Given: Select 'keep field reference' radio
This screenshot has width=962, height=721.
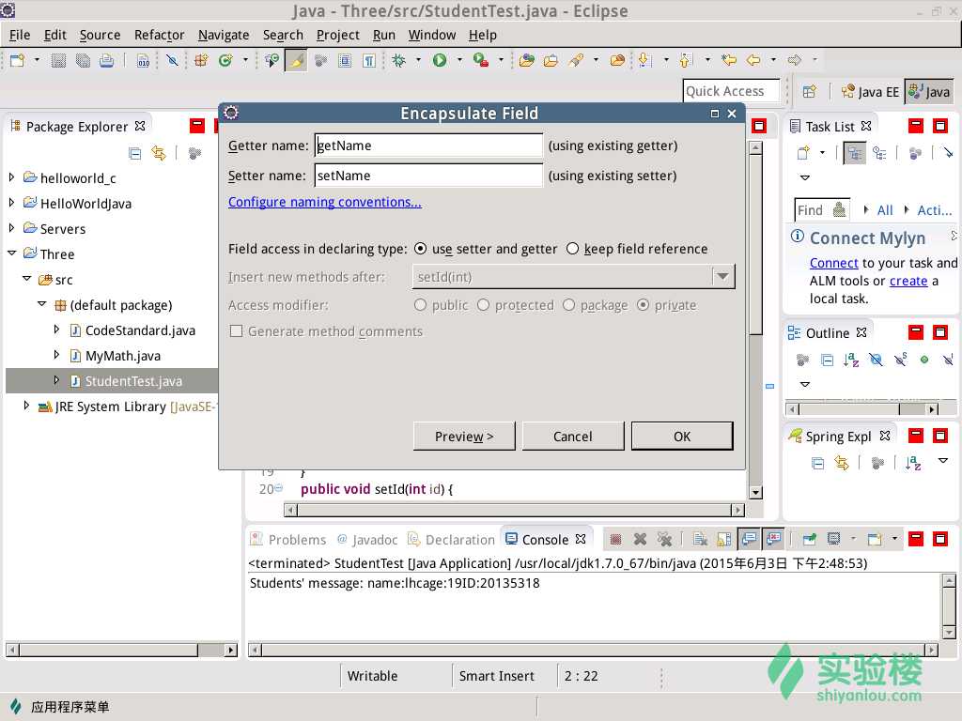Looking at the screenshot, I should click(x=572, y=249).
